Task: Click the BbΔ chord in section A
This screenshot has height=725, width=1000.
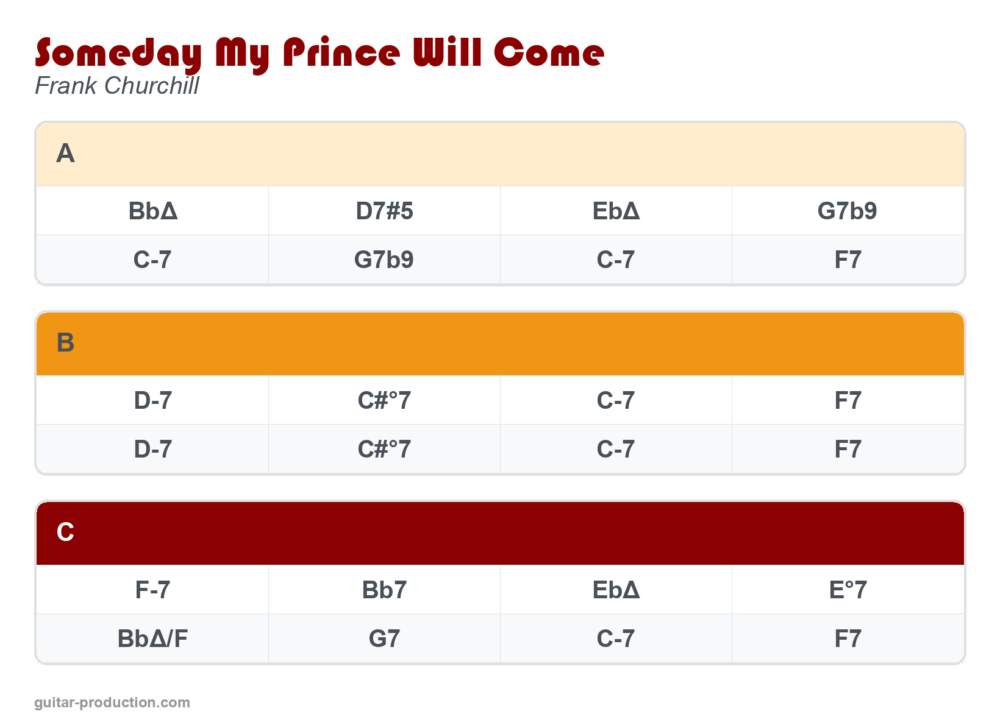Action: (152, 211)
